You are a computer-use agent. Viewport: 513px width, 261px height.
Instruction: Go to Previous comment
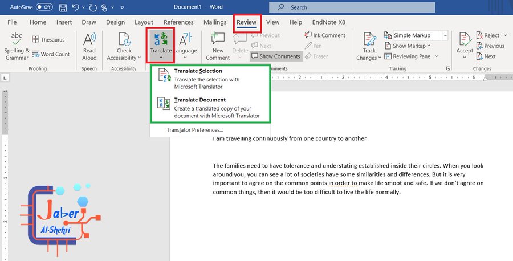[x=266, y=35]
